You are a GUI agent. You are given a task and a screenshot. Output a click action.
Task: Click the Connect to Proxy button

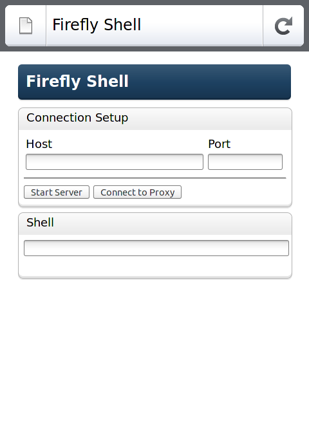point(137,192)
